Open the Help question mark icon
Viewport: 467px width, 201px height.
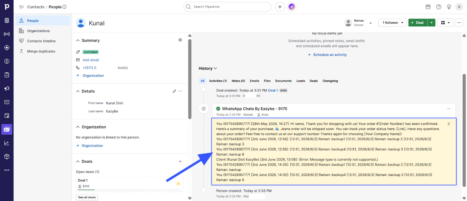pyautogui.click(x=439, y=7)
